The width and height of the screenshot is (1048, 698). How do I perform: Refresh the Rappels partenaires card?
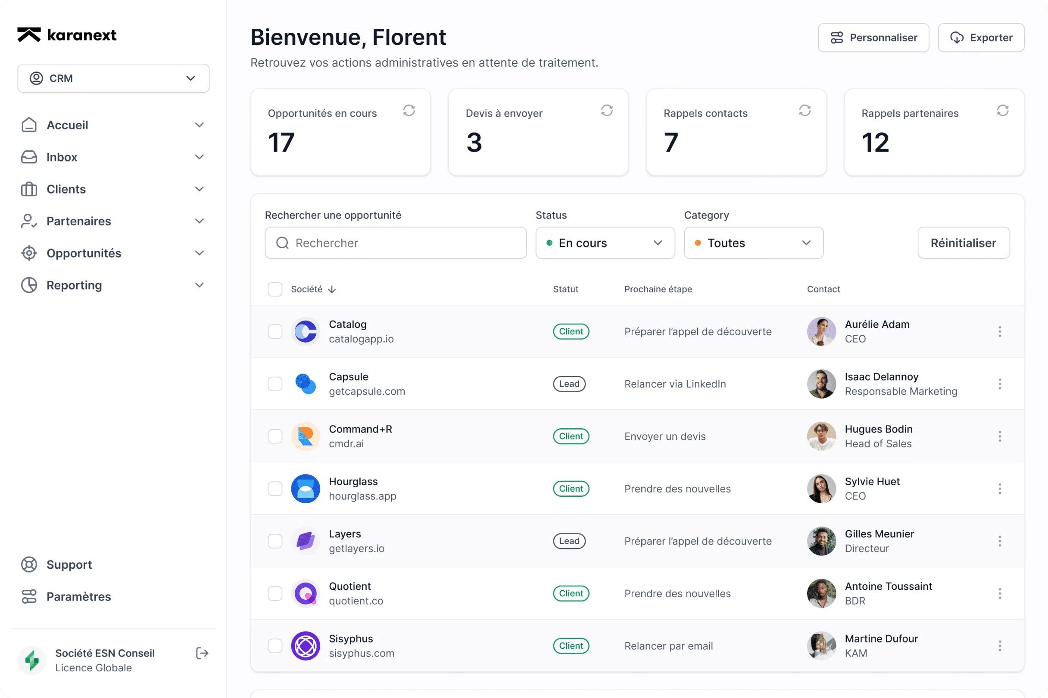click(x=1003, y=110)
